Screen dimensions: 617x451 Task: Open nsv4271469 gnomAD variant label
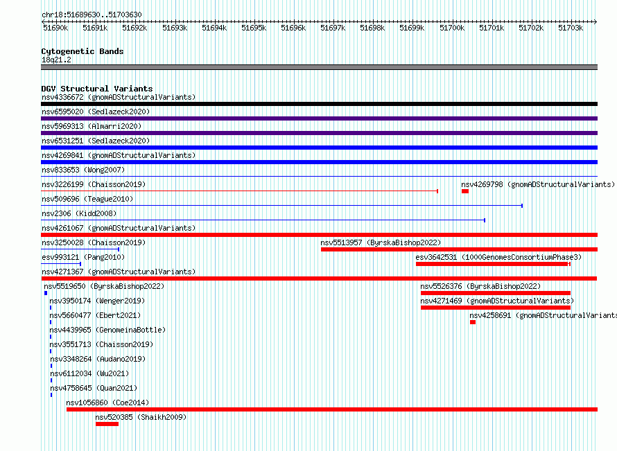click(497, 301)
